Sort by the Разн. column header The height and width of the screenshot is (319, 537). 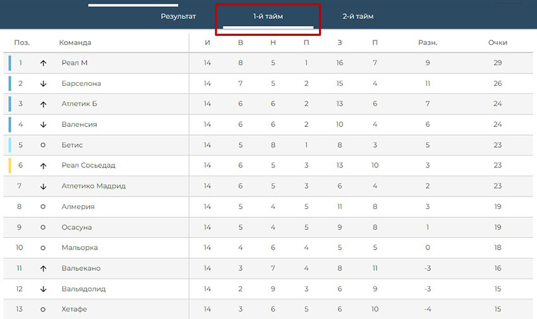pos(428,43)
